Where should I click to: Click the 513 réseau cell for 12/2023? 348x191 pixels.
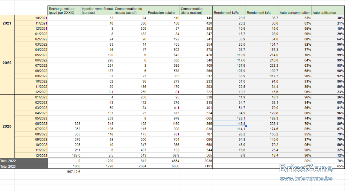point(130,155)
